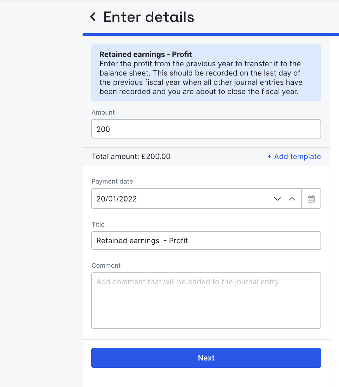Click the empty gray left sidebar panel

point(41,199)
